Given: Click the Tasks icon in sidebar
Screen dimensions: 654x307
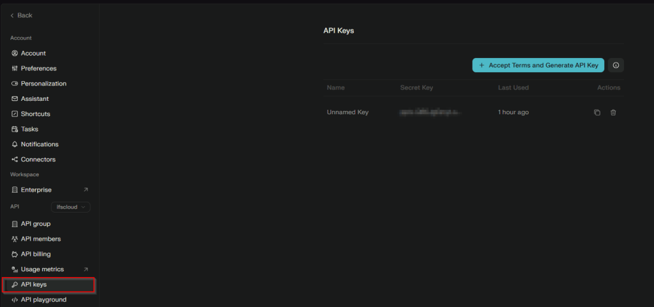Looking at the screenshot, I should 15,129.
